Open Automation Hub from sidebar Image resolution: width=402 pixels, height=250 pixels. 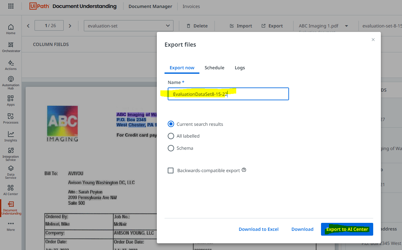click(x=11, y=82)
